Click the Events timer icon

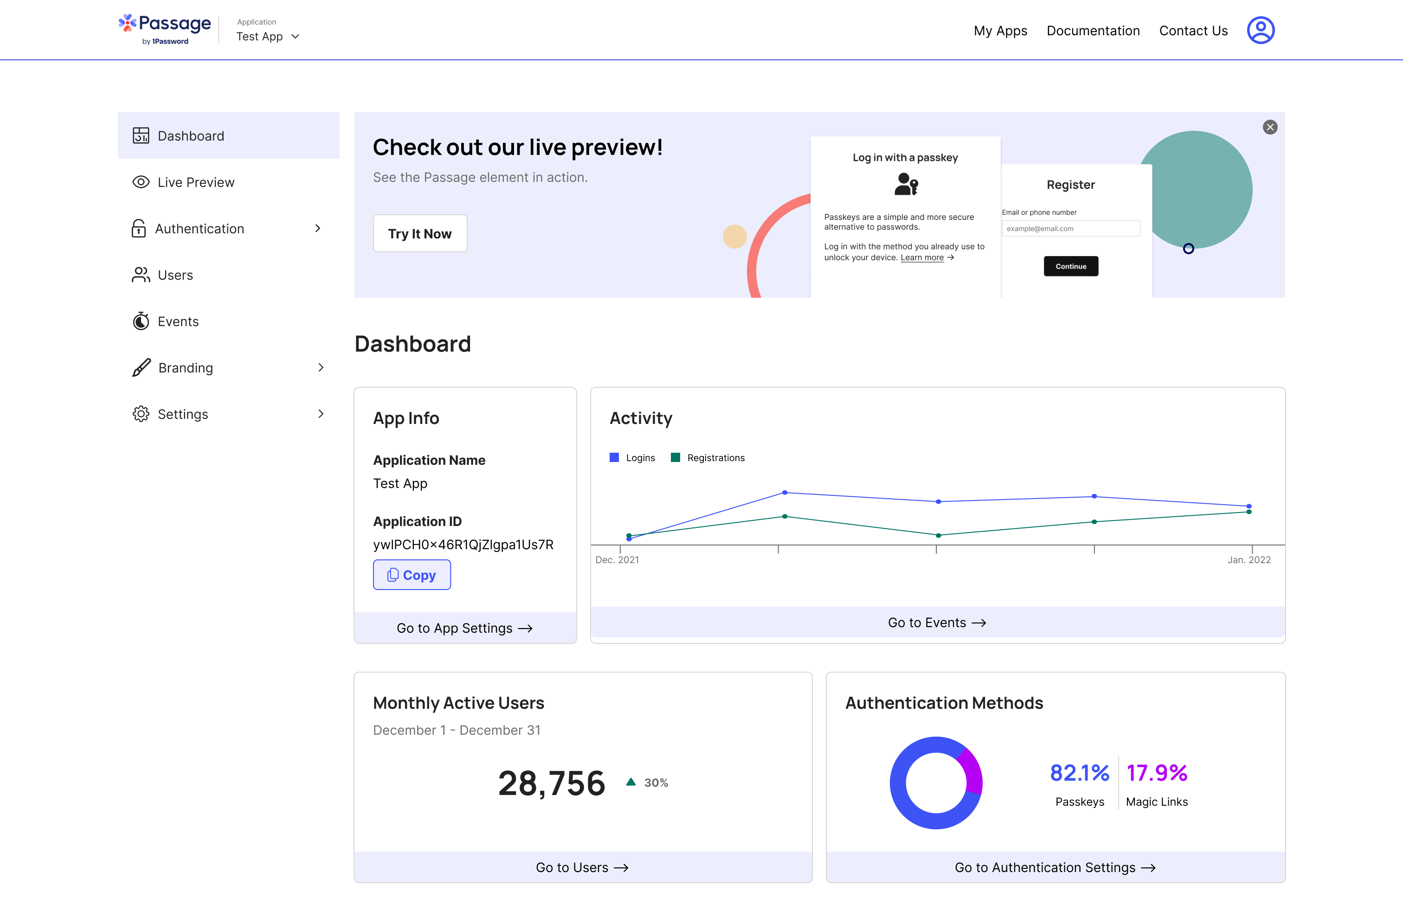pyautogui.click(x=140, y=321)
